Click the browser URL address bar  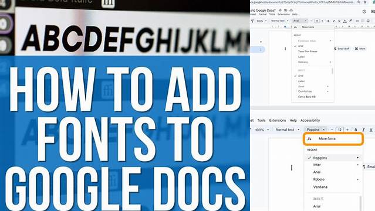(303, 2)
